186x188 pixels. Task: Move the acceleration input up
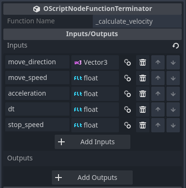[158, 94]
